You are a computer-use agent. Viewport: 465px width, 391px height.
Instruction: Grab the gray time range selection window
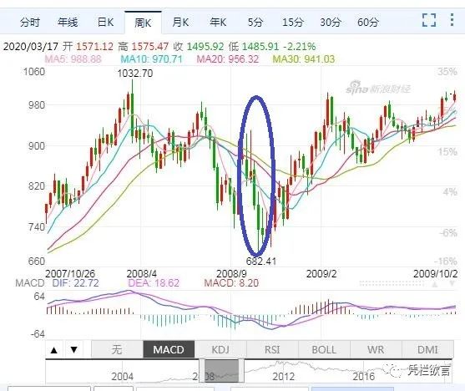(222, 371)
